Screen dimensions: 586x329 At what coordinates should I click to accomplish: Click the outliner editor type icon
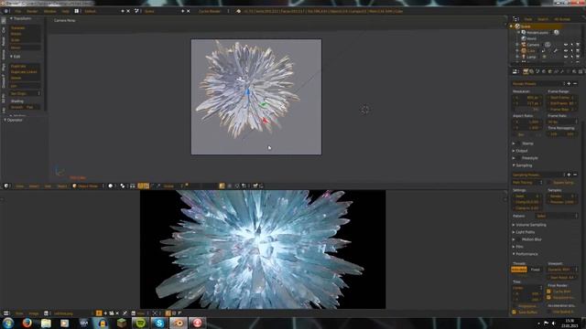click(515, 19)
